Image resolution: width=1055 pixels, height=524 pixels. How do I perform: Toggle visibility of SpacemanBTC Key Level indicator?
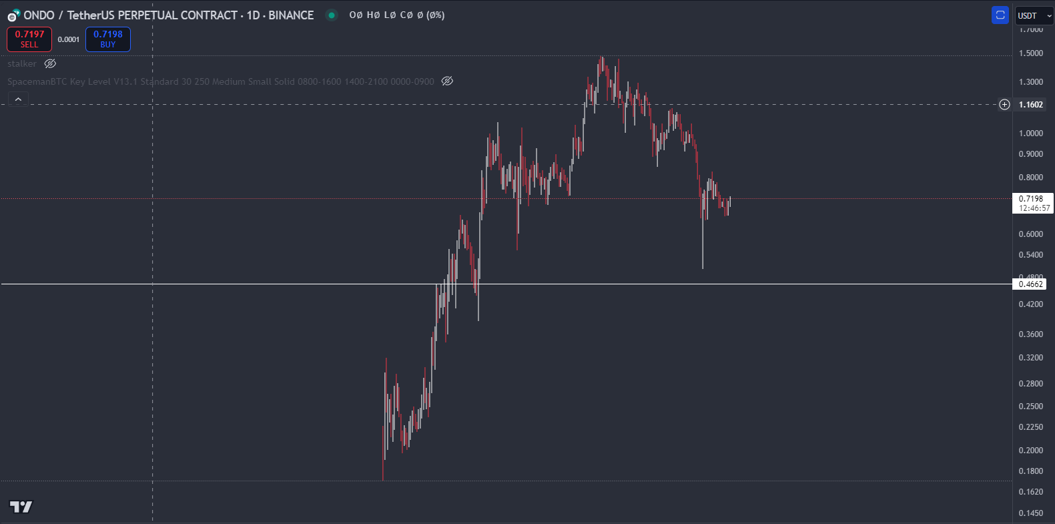(x=447, y=81)
